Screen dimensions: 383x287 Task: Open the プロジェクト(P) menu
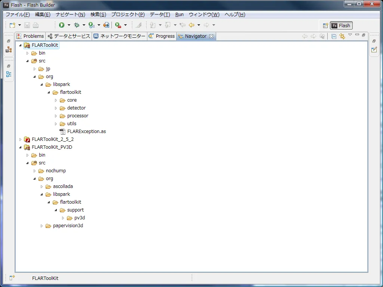click(128, 15)
